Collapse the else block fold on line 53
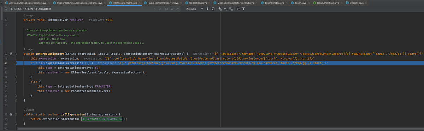This screenshot has width=424, height=131. pyautogui.click(x=16, y=82)
